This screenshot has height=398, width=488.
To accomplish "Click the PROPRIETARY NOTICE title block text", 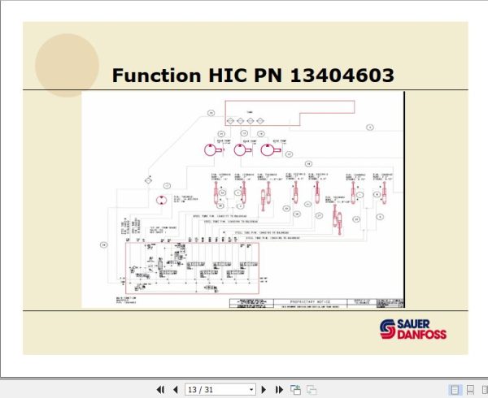I will click(310, 301).
